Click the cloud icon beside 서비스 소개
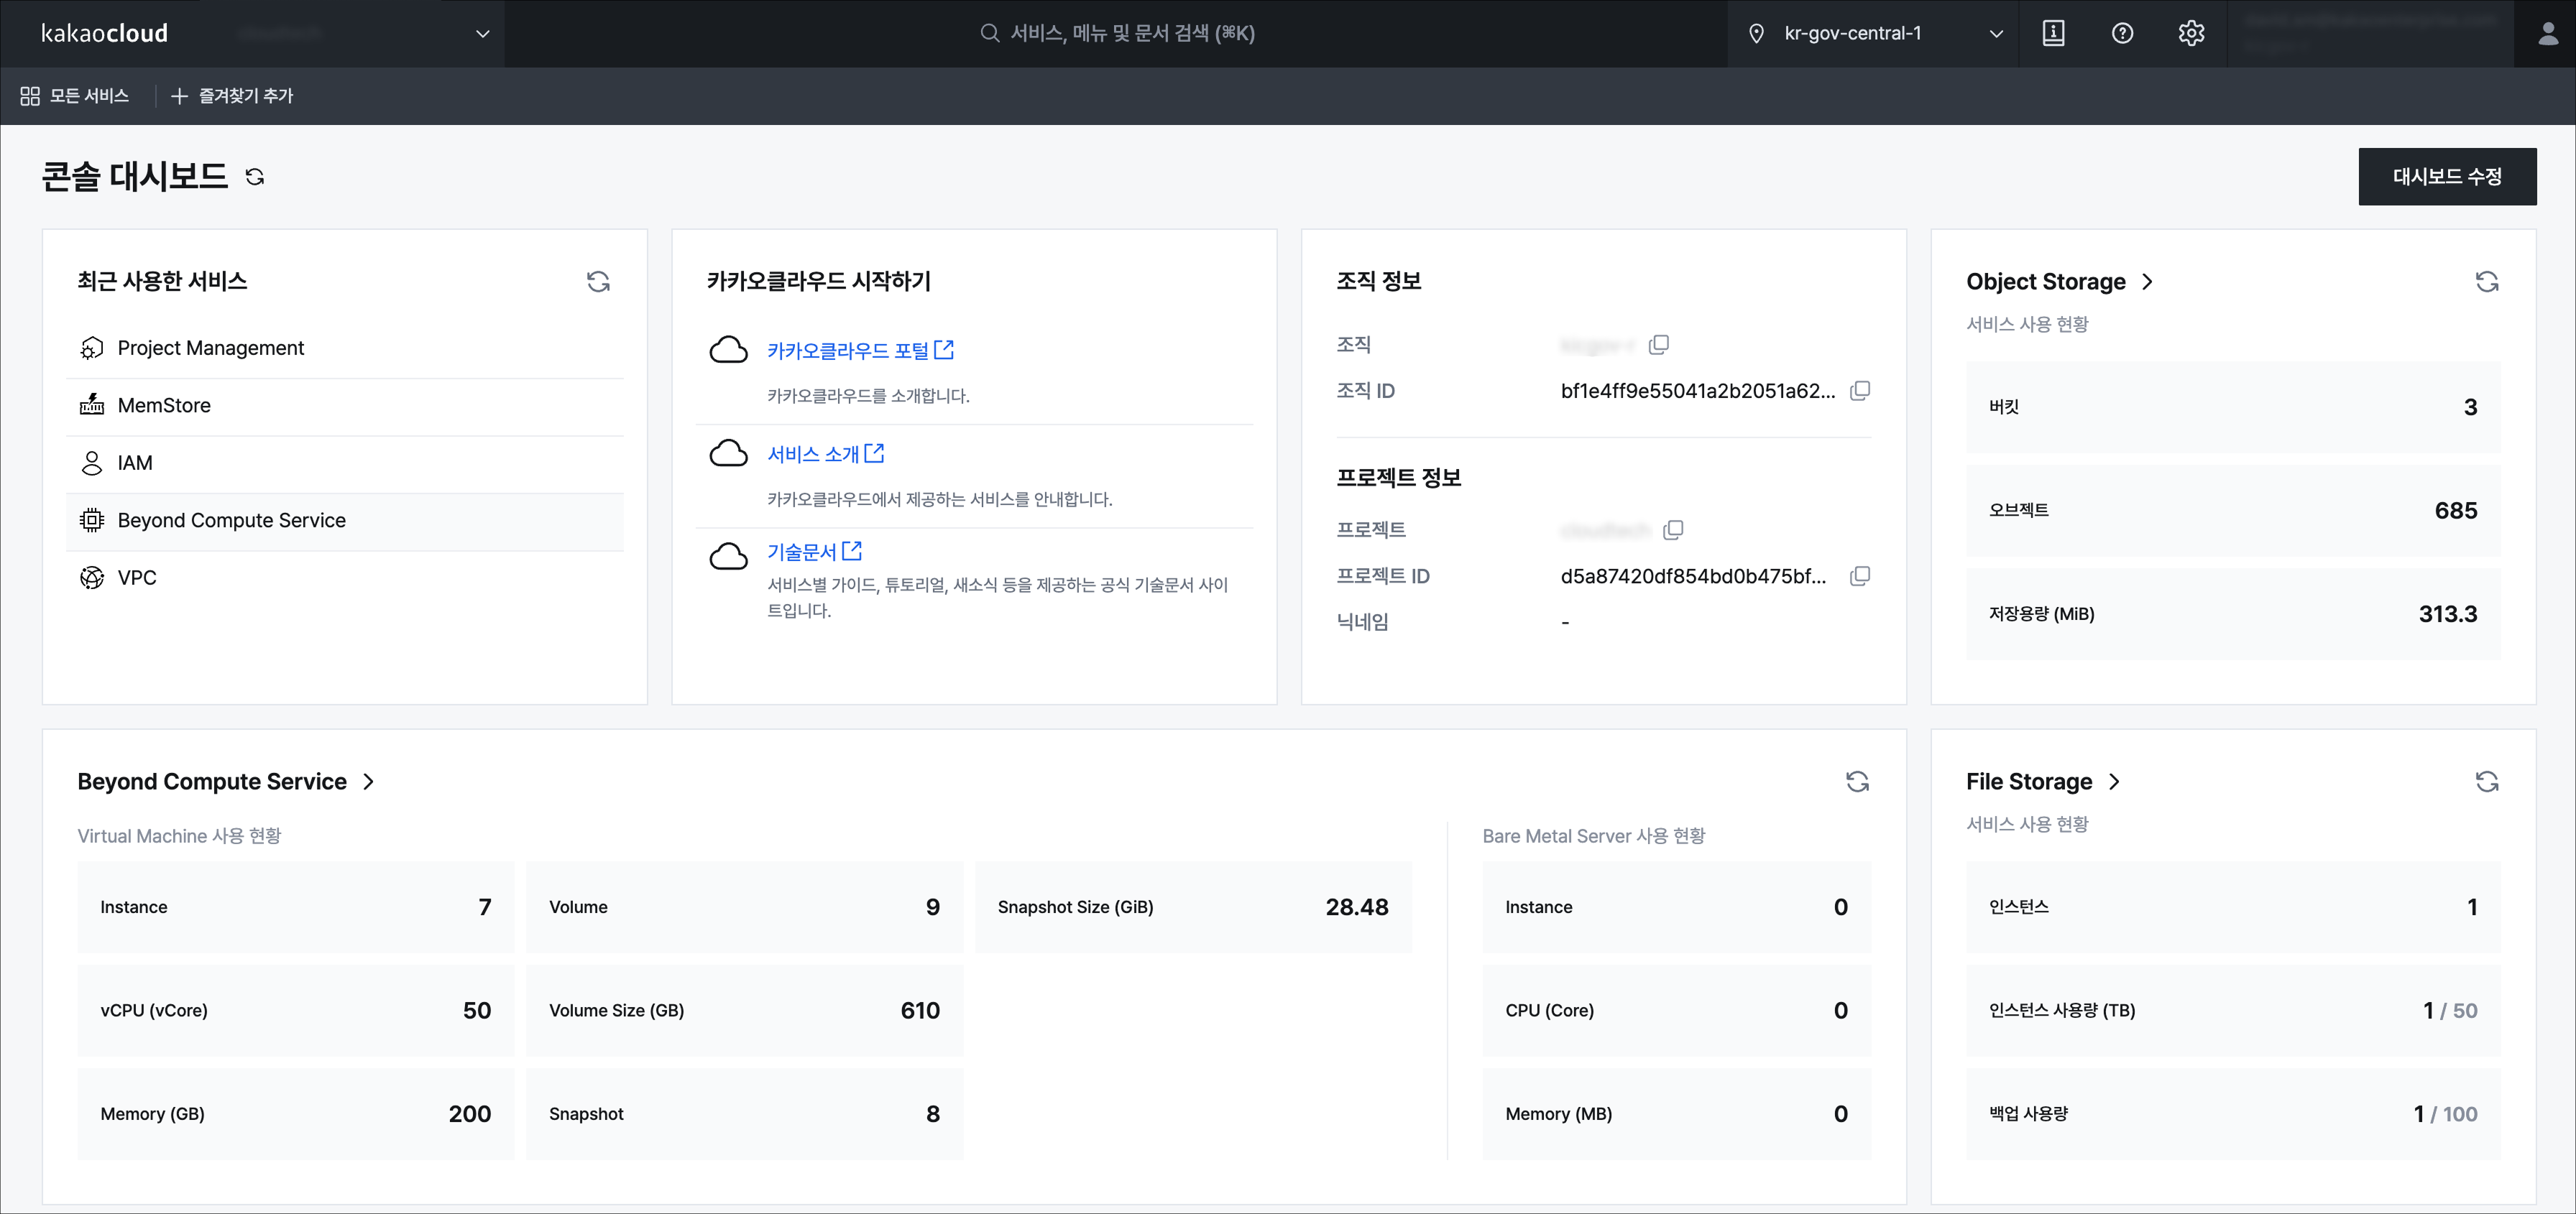This screenshot has height=1214, width=2576. [x=729, y=453]
